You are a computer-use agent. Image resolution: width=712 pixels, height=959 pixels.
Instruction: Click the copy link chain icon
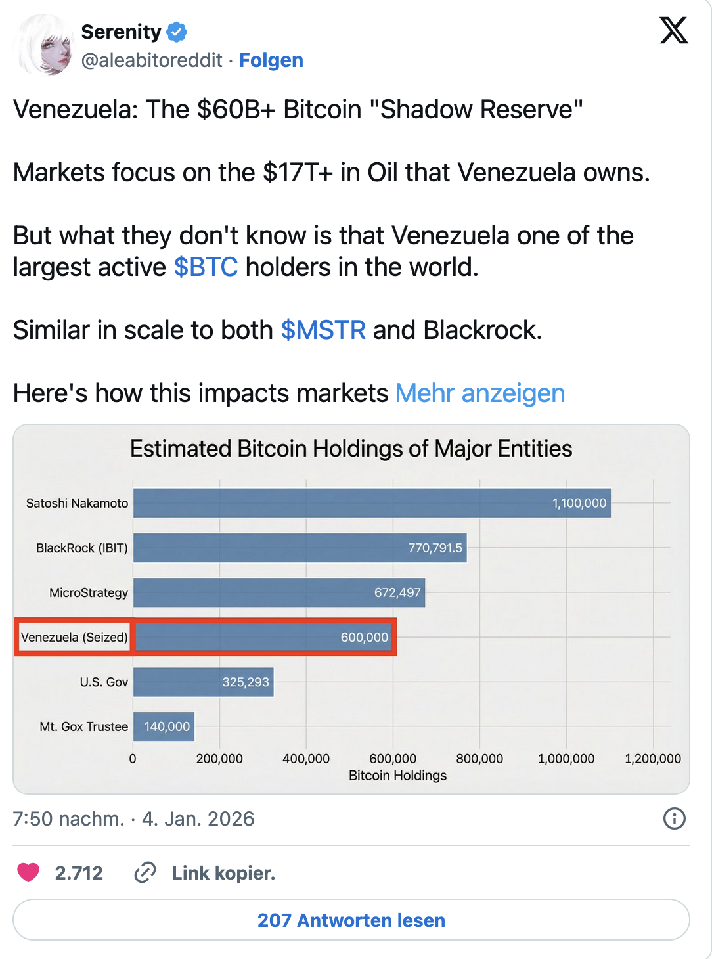point(144,873)
